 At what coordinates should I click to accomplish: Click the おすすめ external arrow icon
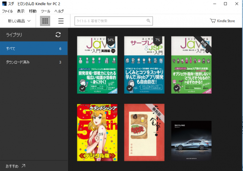click(23, 166)
